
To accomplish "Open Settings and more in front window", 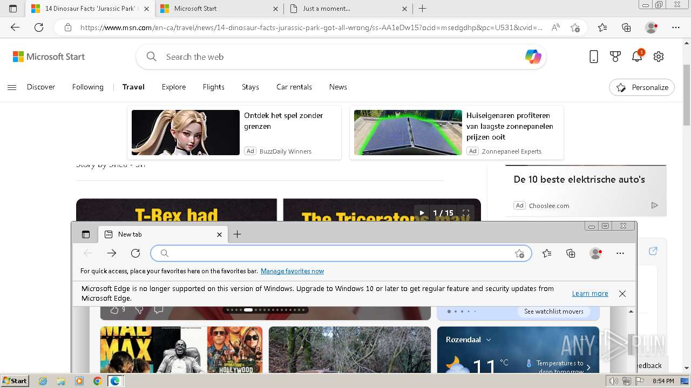I will pos(620,253).
